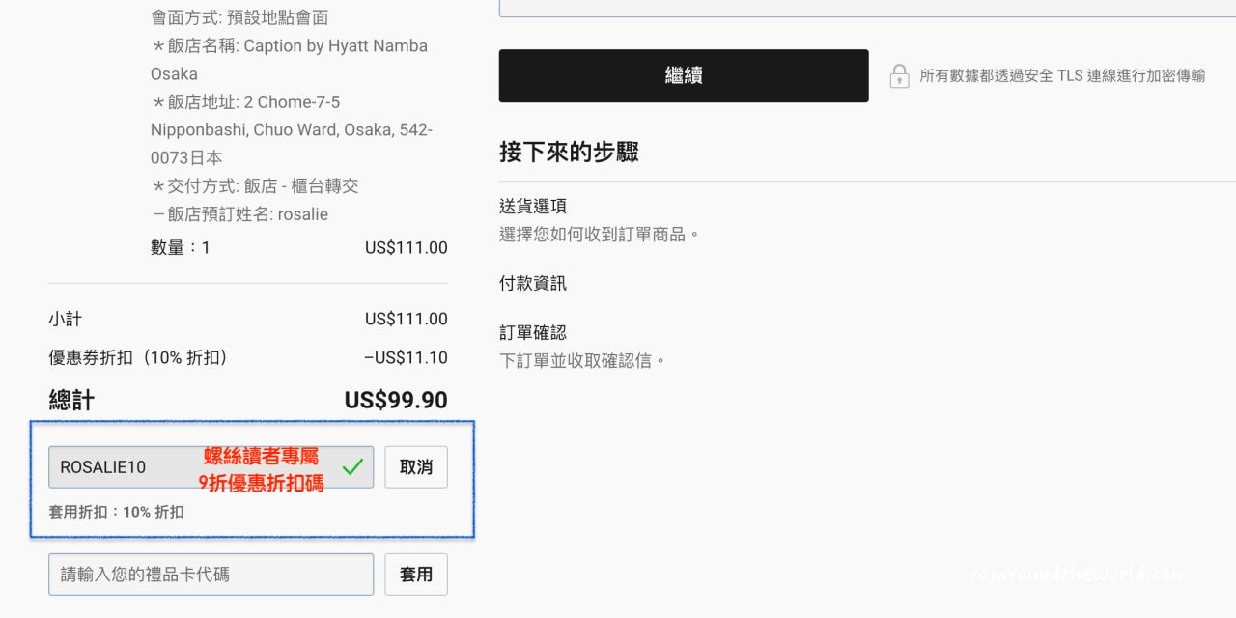
Task: Click the 優惠券折扣 discount line
Action: [139, 358]
